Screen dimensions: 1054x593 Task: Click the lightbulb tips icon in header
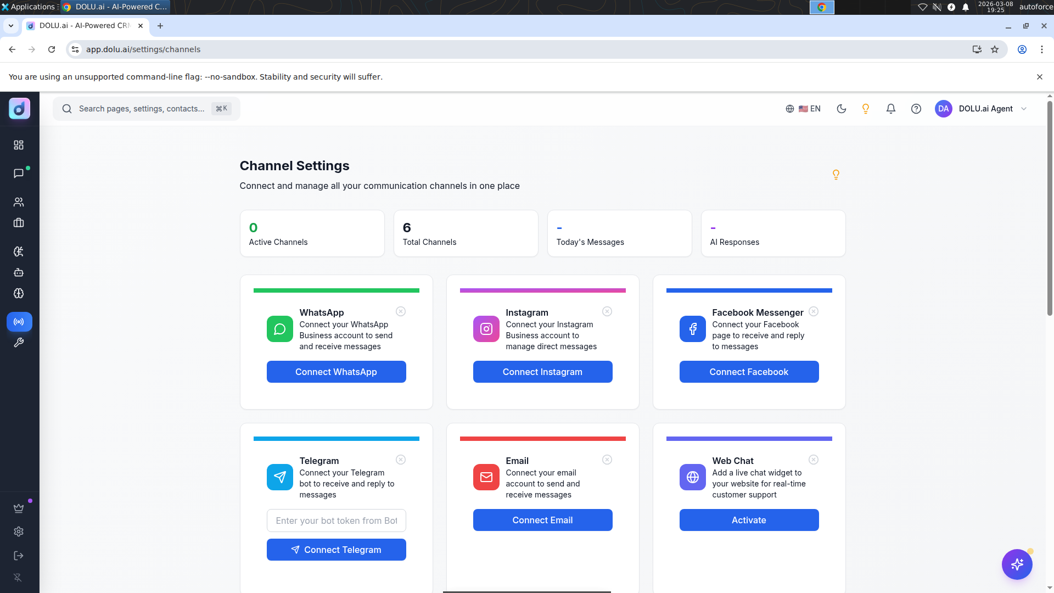(x=866, y=109)
